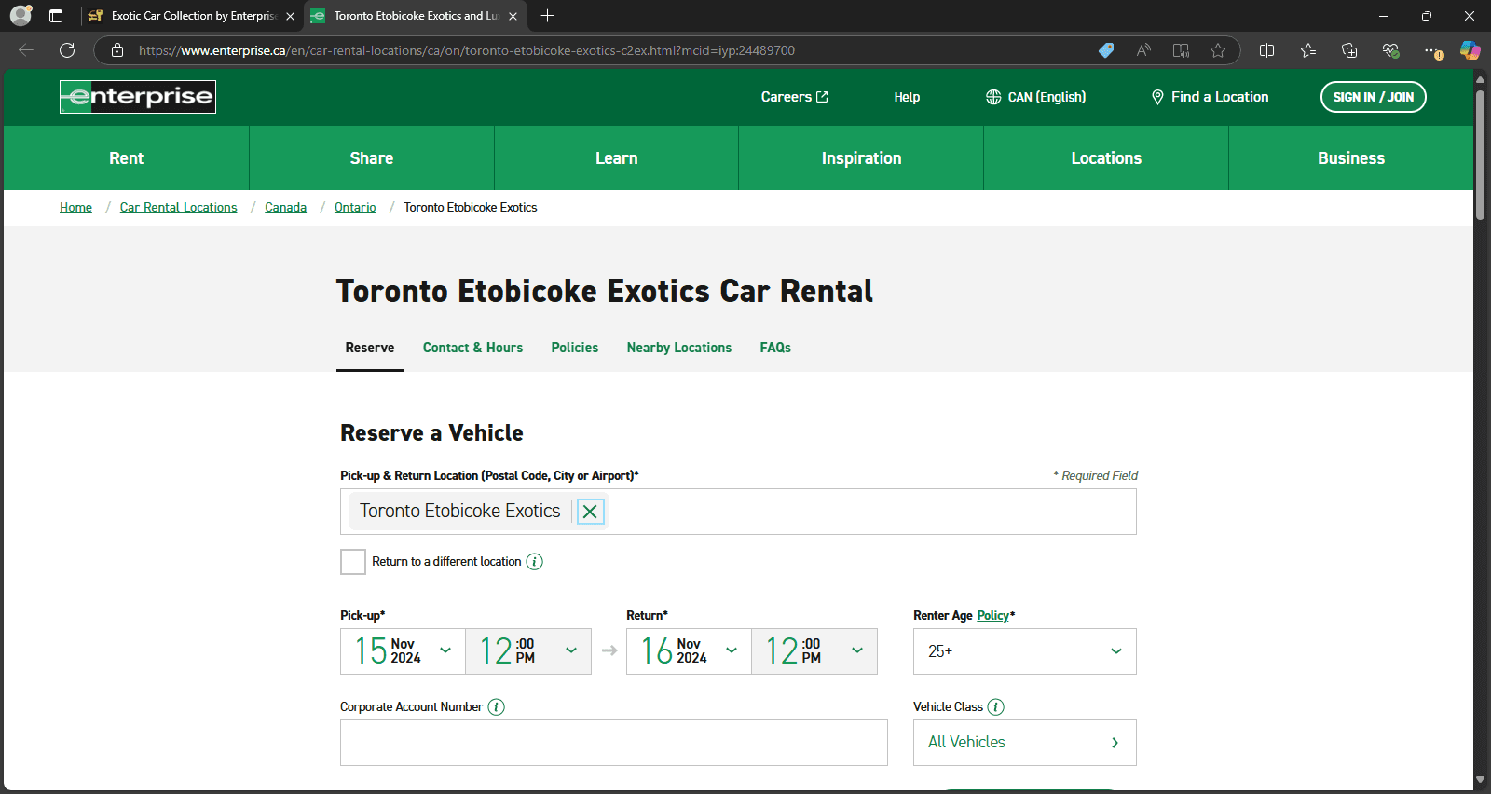Open the Inspiration menu
The image size is (1491, 794).
(x=862, y=158)
